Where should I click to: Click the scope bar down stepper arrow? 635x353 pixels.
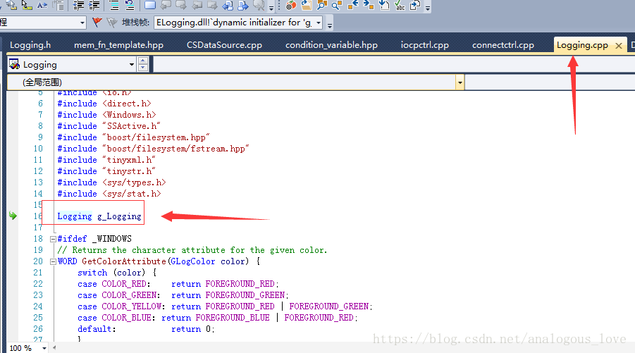pos(142,68)
